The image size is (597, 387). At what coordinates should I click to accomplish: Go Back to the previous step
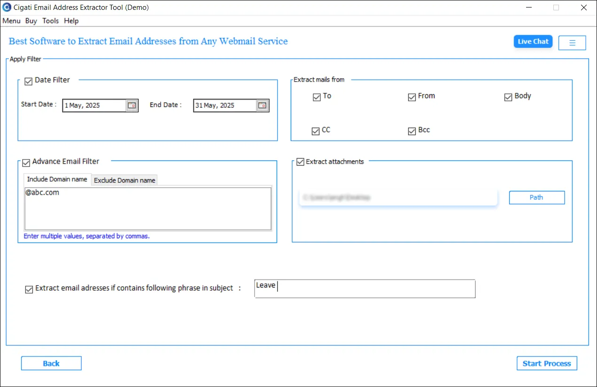tap(51, 364)
